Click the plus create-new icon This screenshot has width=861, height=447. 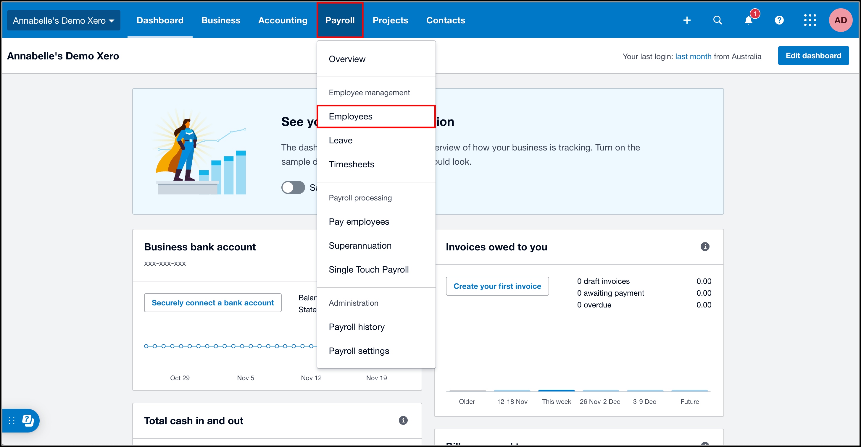[686, 20]
